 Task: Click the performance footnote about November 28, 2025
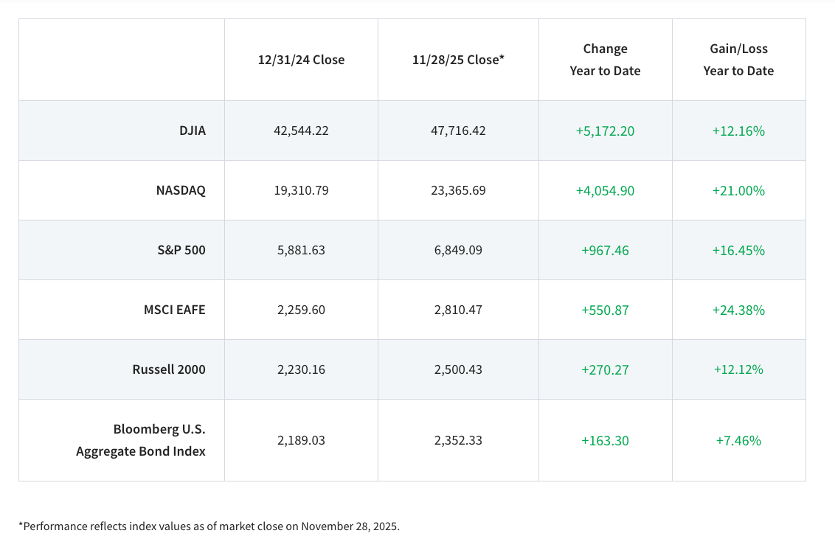click(x=209, y=526)
